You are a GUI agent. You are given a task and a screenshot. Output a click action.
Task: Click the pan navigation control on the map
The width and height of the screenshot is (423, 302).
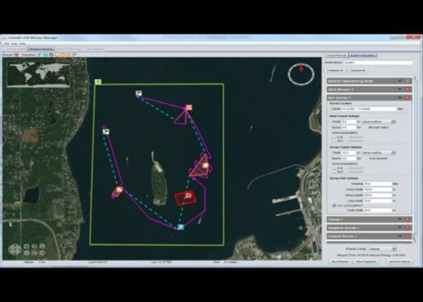(x=15, y=250)
